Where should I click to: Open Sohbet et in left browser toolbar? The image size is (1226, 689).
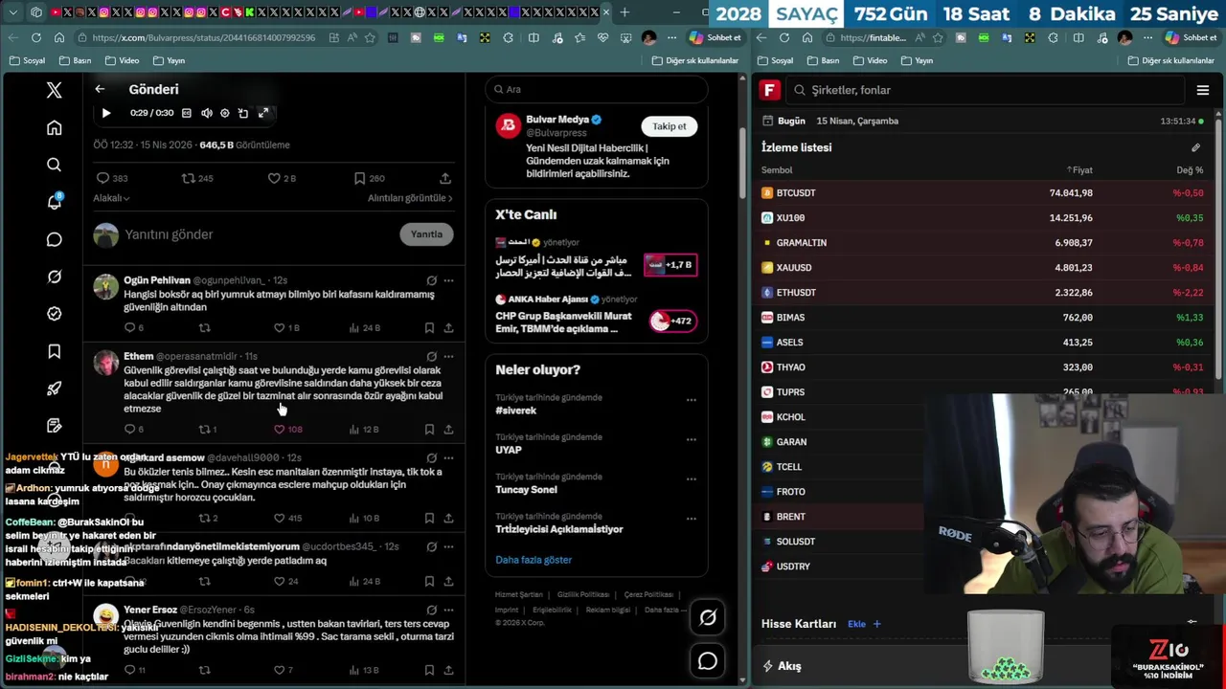715,37
